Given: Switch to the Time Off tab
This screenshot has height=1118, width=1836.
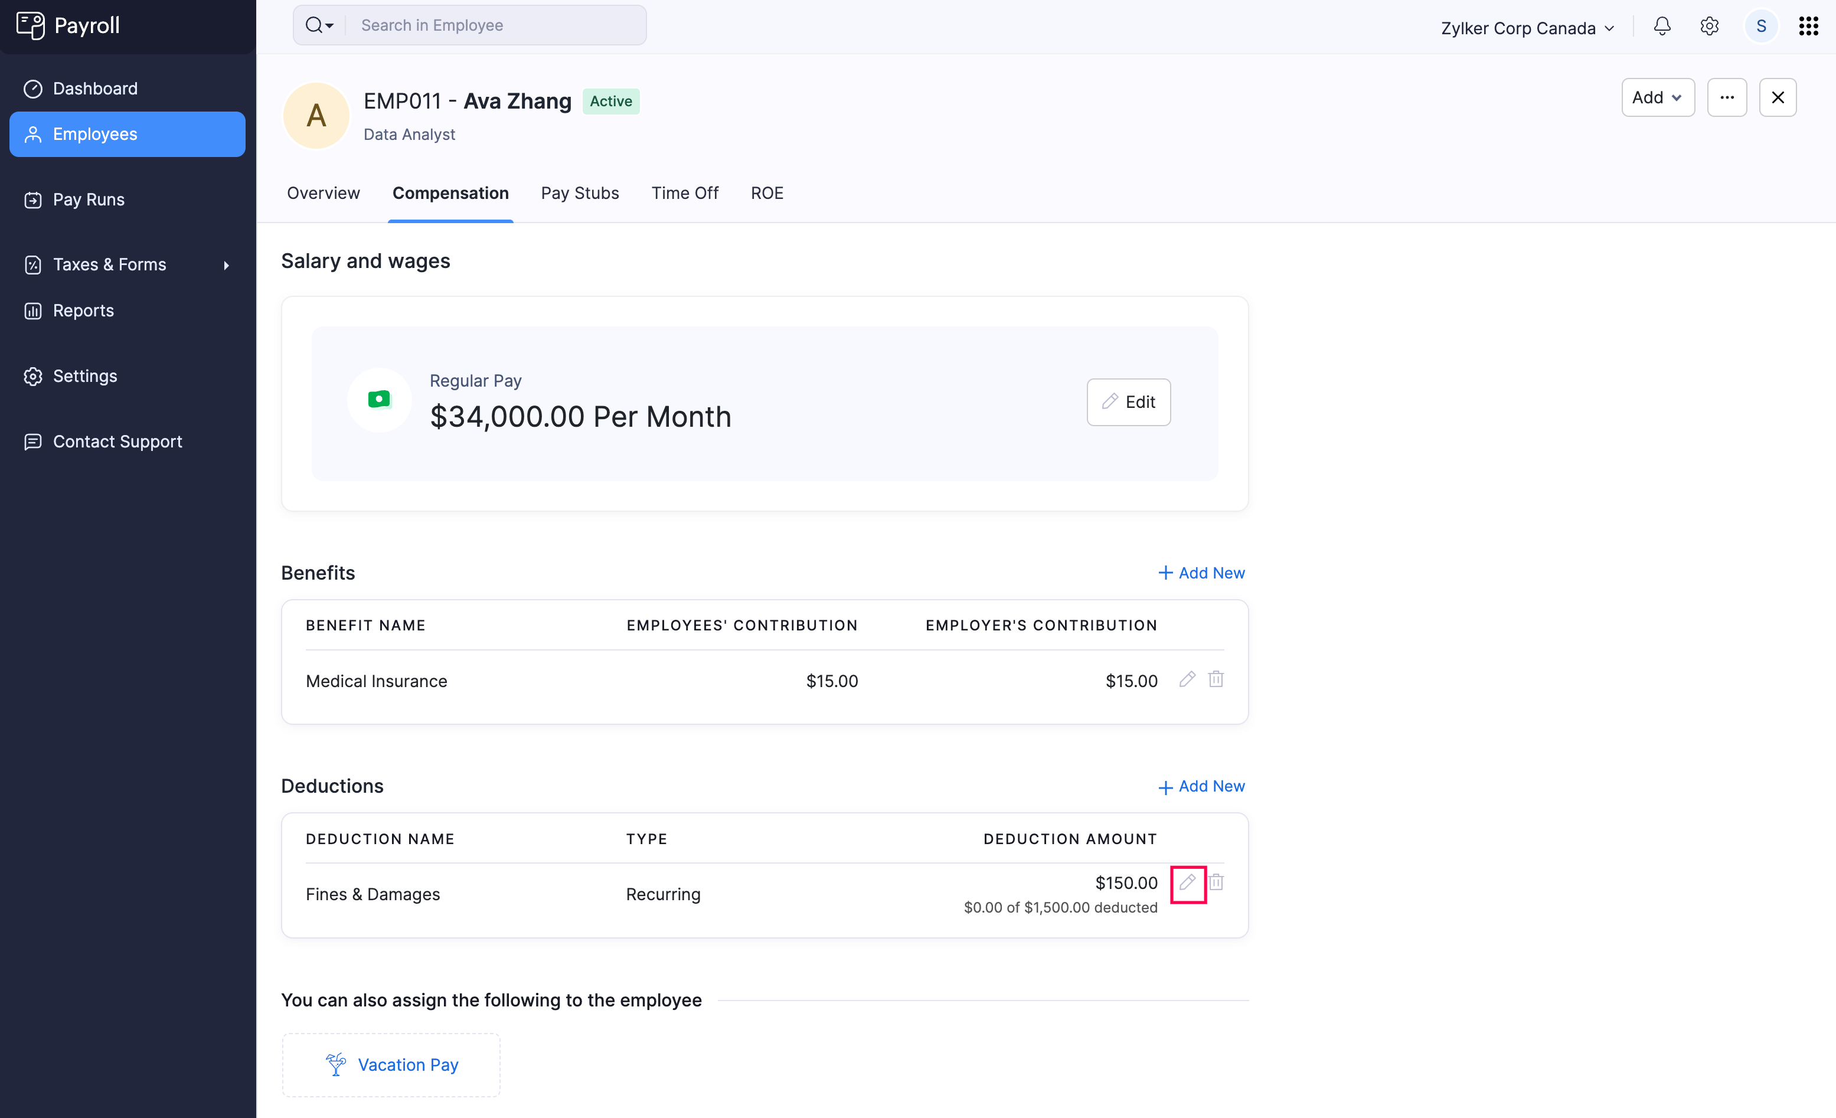Looking at the screenshot, I should point(685,193).
